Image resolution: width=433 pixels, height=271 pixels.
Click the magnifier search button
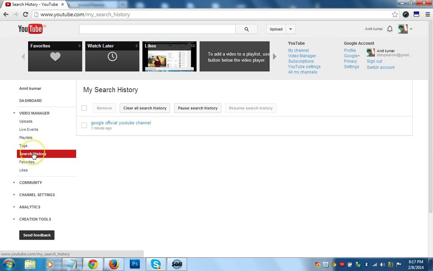(246, 29)
